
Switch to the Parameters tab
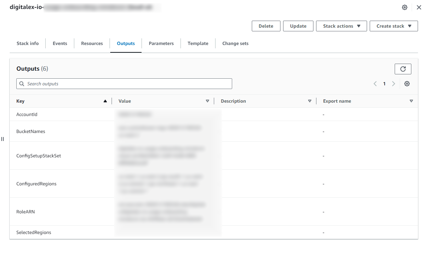pos(161,43)
